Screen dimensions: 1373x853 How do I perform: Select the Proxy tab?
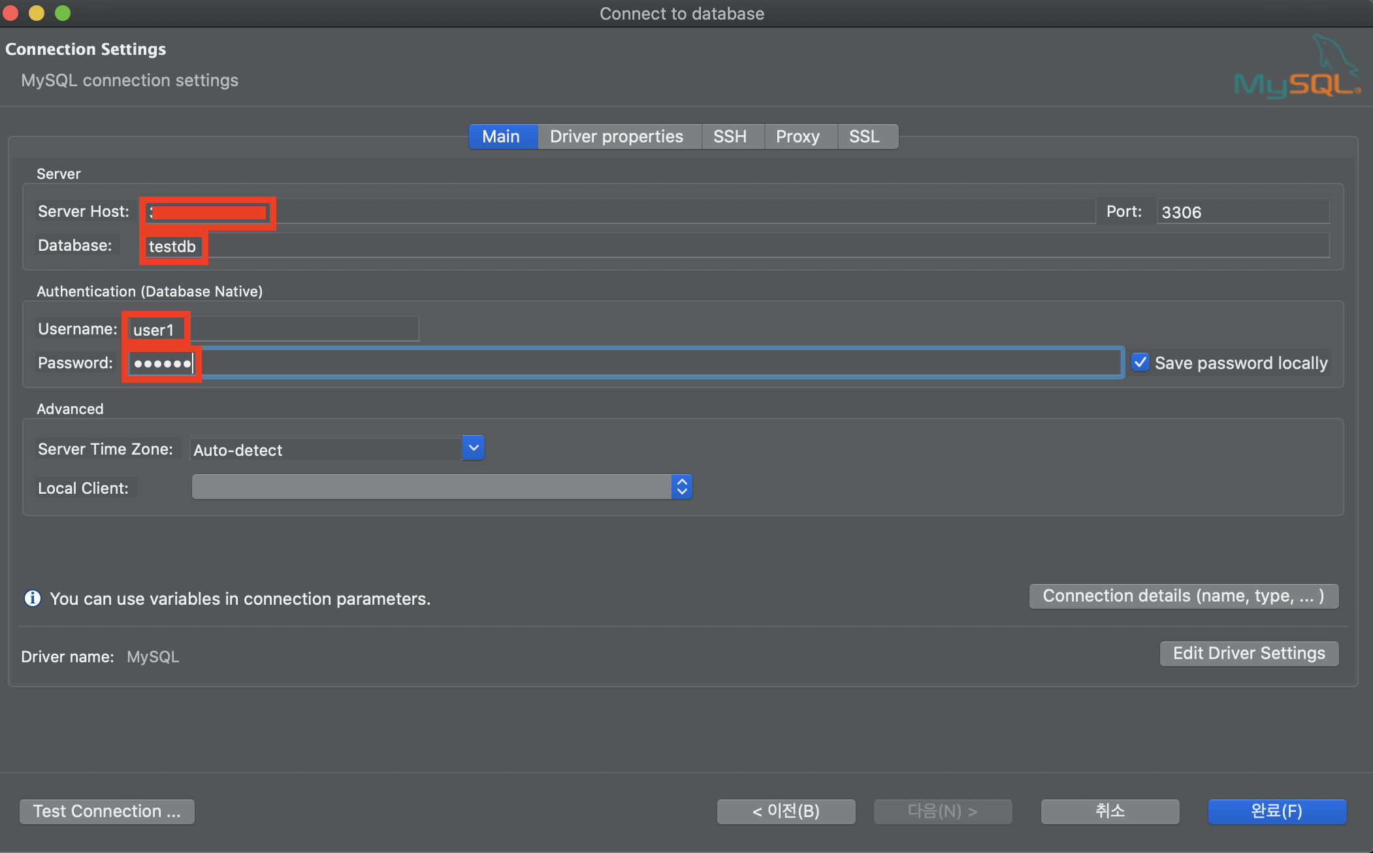tap(798, 137)
